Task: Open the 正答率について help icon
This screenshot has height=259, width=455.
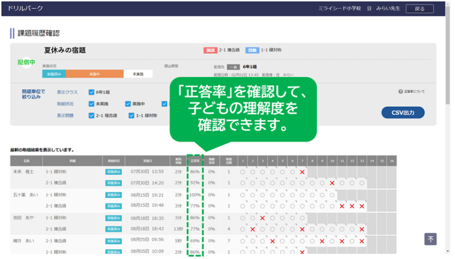Action: click(400, 92)
